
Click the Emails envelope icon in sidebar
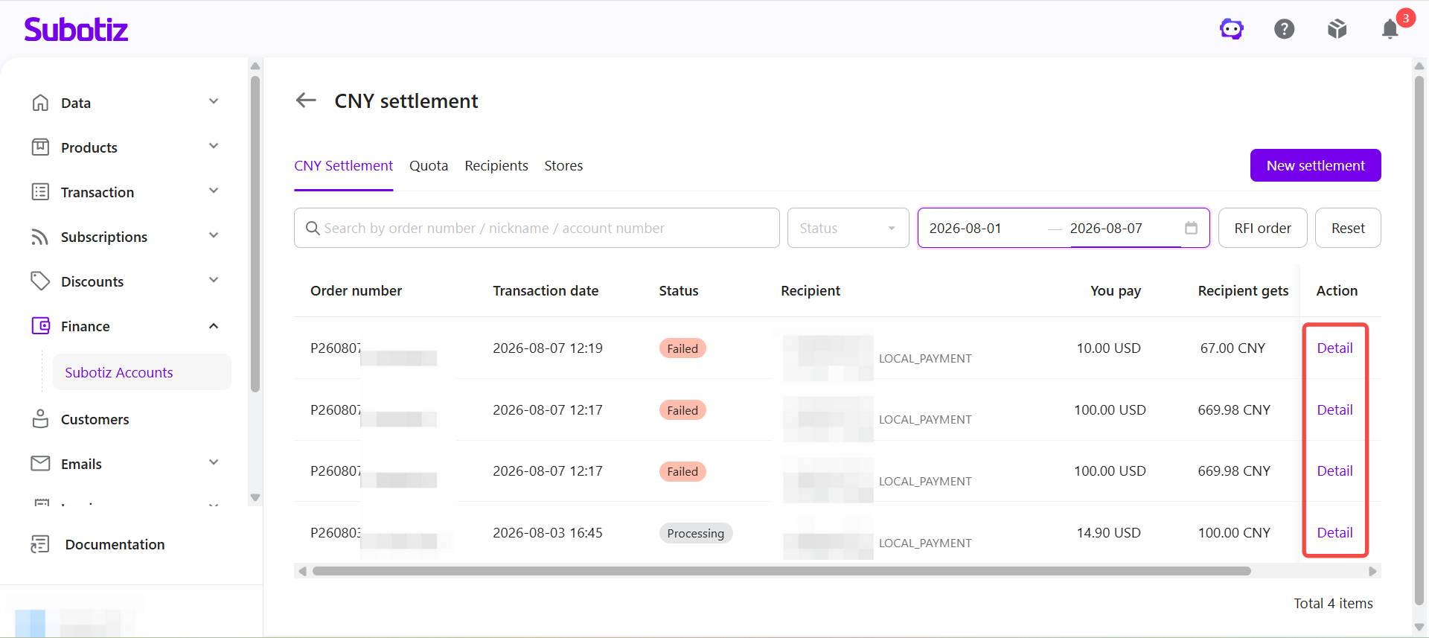(x=40, y=464)
